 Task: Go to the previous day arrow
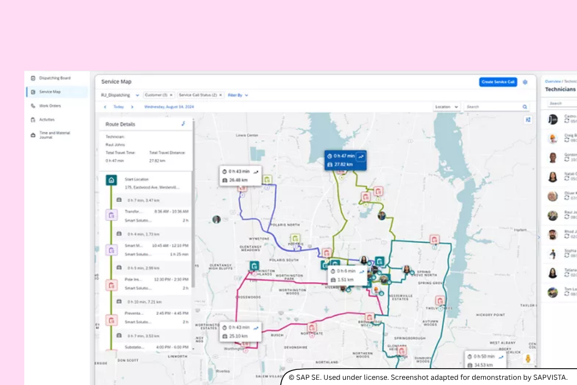105,107
